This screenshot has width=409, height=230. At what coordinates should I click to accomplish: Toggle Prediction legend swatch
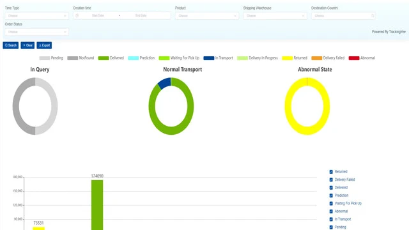pos(134,58)
